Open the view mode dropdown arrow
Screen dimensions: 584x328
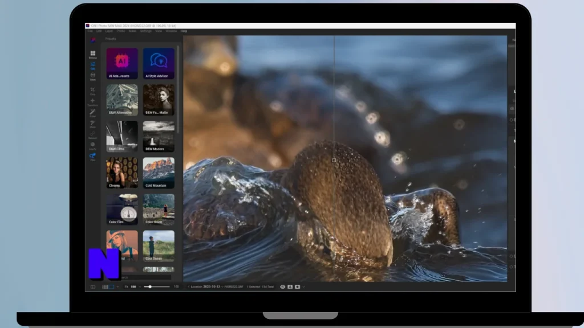pyautogui.click(x=117, y=287)
